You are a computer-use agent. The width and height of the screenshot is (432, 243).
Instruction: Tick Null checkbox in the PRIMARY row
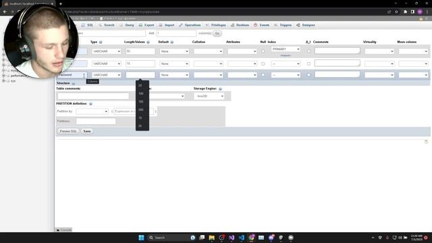coord(263,51)
